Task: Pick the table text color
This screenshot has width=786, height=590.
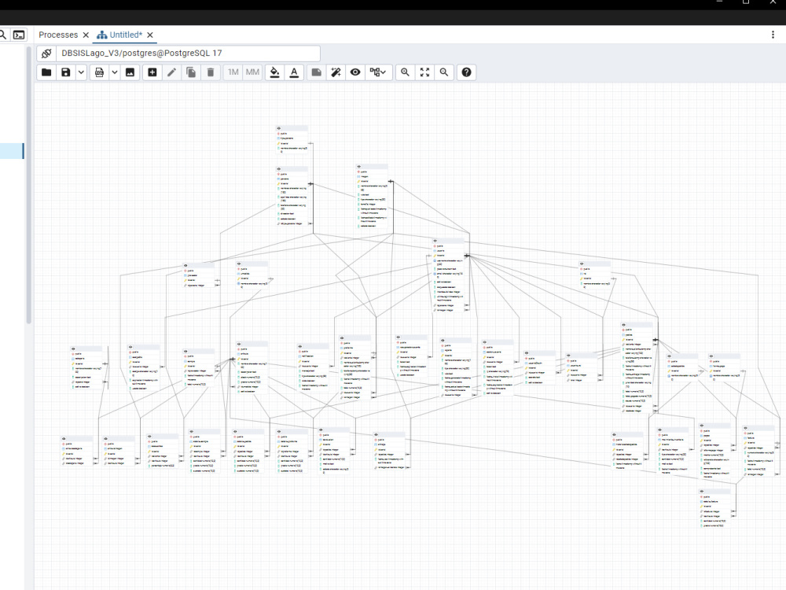Action: pos(294,72)
